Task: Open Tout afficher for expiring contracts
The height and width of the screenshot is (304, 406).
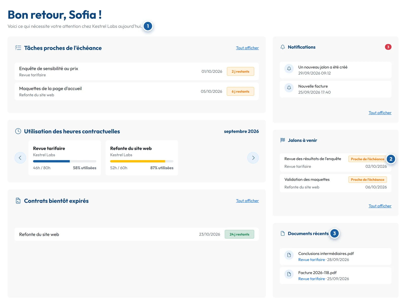Action: [247, 201]
